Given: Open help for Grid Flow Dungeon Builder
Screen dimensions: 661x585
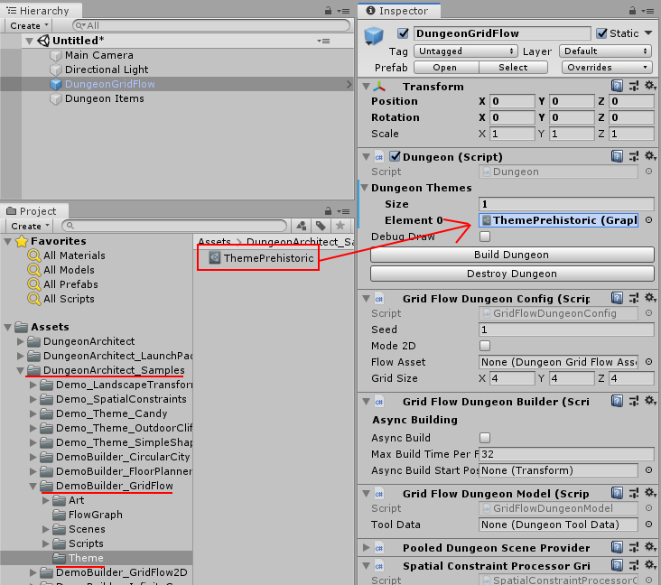Looking at the screenshot, I should point(617,401).
